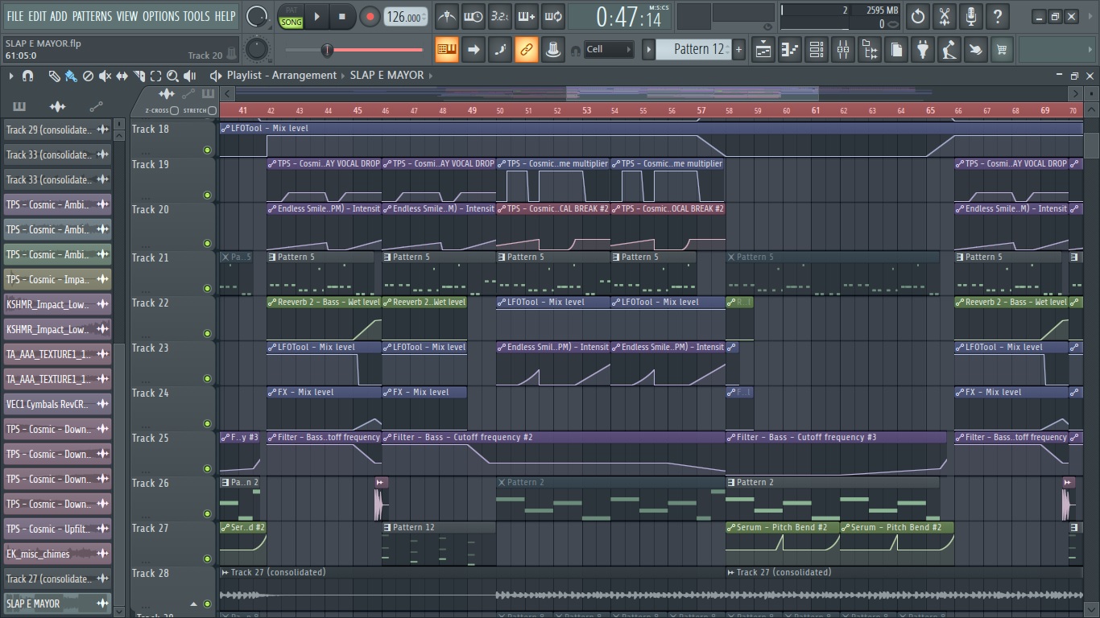Open the project picker pages icon
This screenshot has width=1100, height=618.
pos(896,49)
